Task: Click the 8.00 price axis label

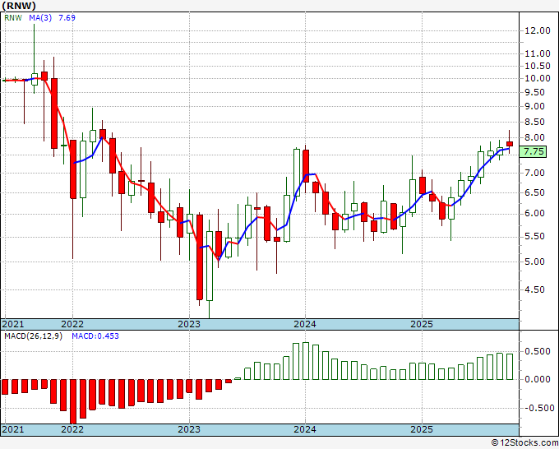Action: coord(534,137)
